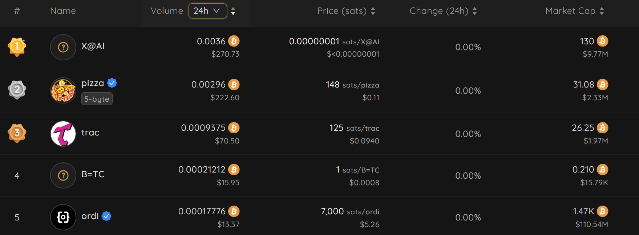Click the Bitcoin icon beside X@AI market cap
Screen dimensions: 639x235
pos(603,41)
